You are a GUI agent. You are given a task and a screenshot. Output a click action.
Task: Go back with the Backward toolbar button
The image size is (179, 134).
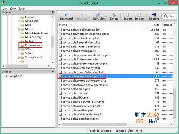click(x=66, y=17)
